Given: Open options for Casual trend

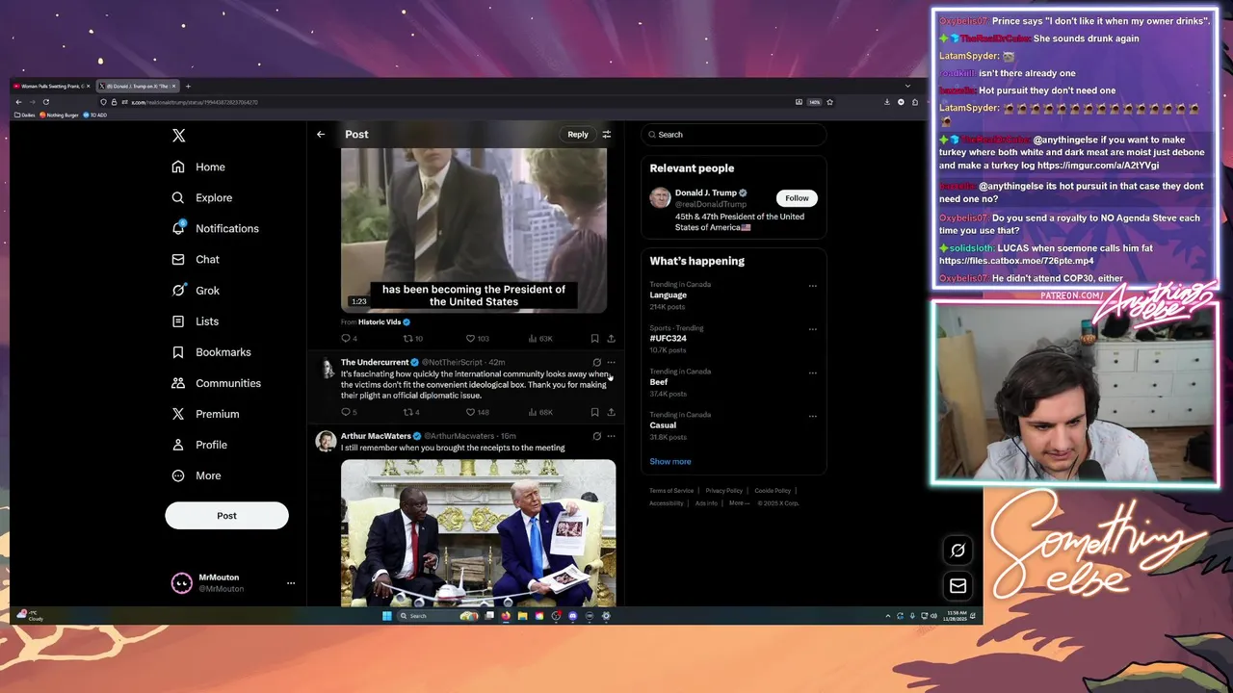Looking at the screenshot, I should pos(812,416).
